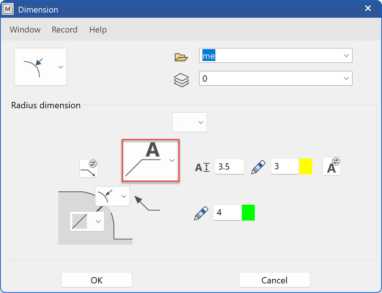Click the yellow text color swatch
This screenshot has width=382, height=293.
coord(306,167)
